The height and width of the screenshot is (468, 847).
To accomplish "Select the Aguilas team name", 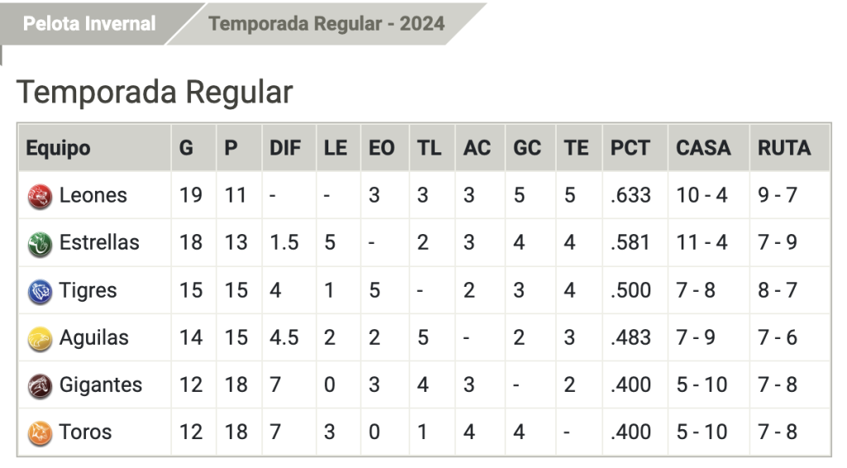I will 94,338.
